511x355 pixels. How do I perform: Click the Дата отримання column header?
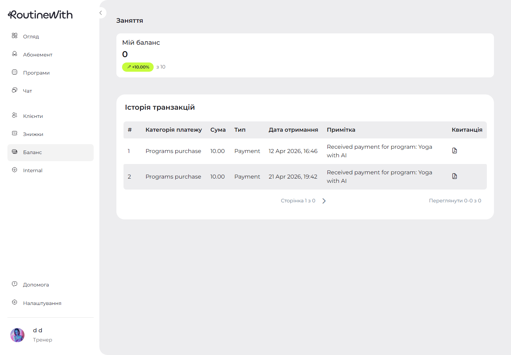click(x=293, y=130)
